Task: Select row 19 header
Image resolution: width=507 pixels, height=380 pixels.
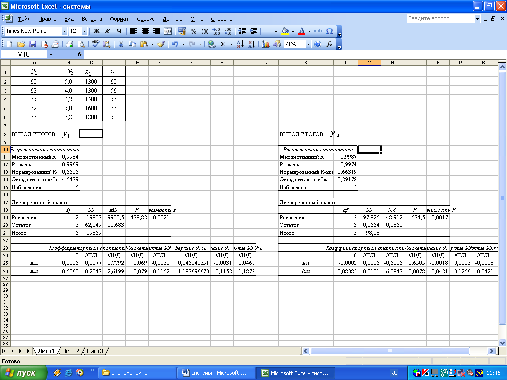Action: pyautogui.click(x=5, y=218)
